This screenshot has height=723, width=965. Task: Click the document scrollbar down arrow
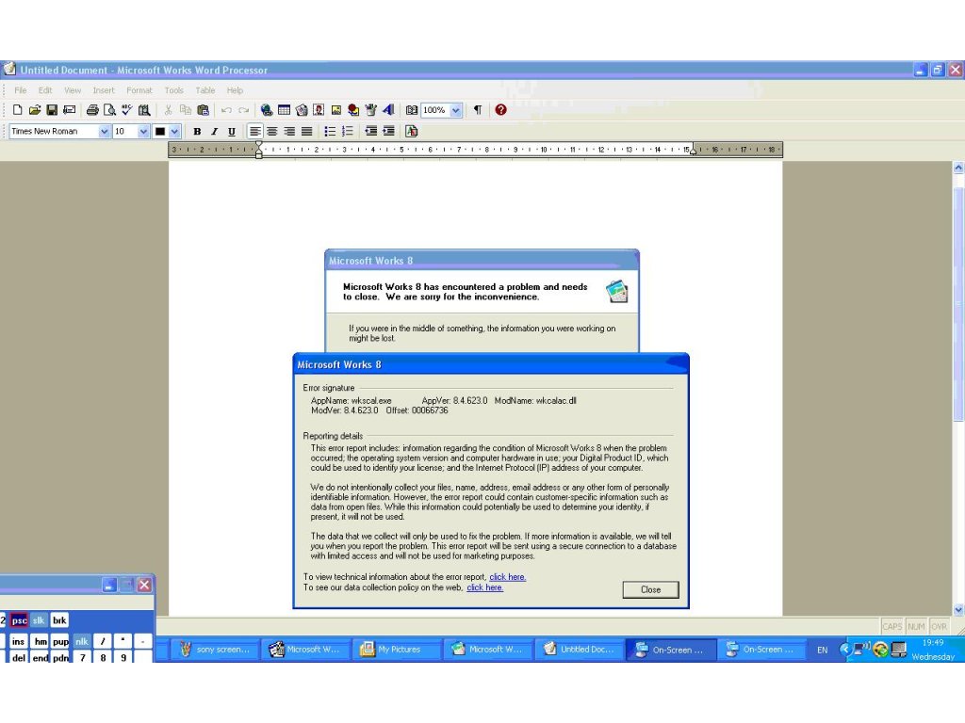click(x=958, y=610)
